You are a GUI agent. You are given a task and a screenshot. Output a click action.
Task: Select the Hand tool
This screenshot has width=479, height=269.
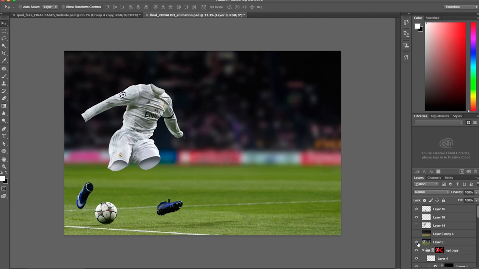click(x=4, y=160)
